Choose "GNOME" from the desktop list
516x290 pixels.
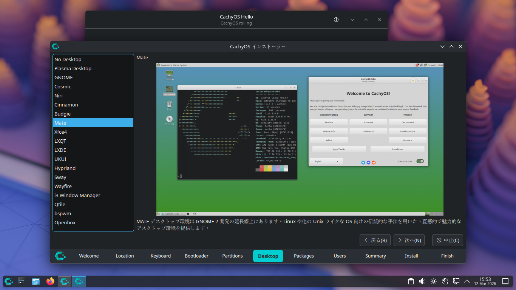click(93, 77)
